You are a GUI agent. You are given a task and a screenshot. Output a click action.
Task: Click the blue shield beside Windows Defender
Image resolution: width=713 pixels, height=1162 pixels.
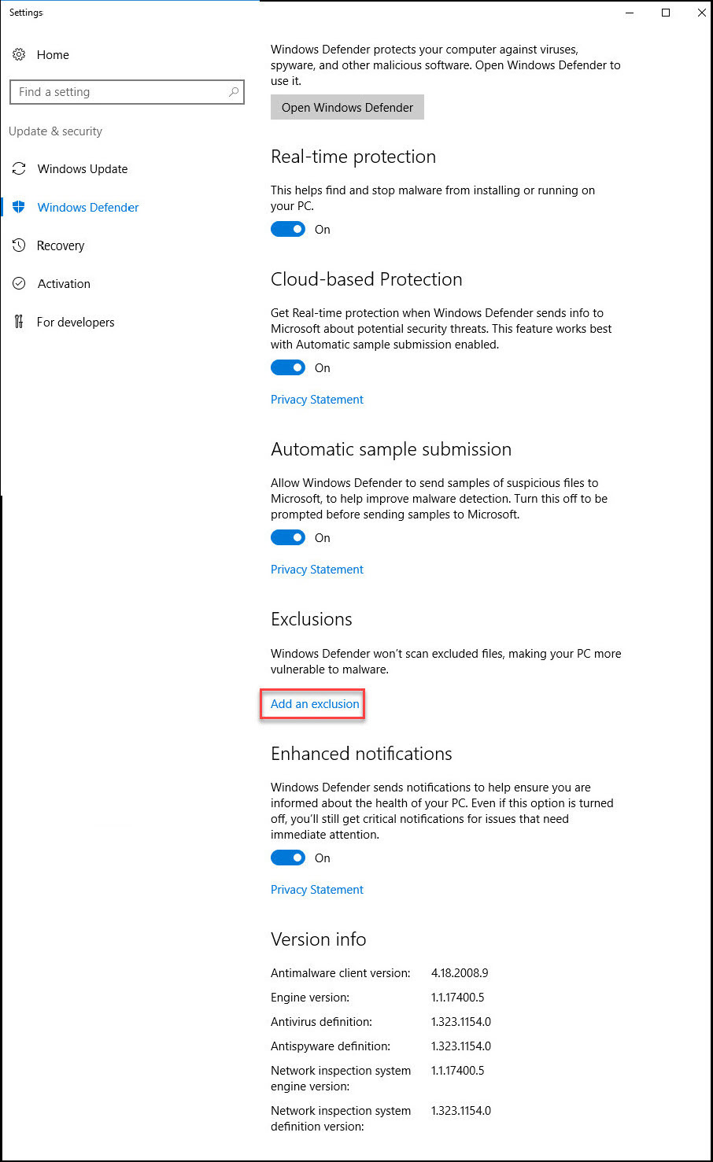pyautogui.click(x=19, y=207)
